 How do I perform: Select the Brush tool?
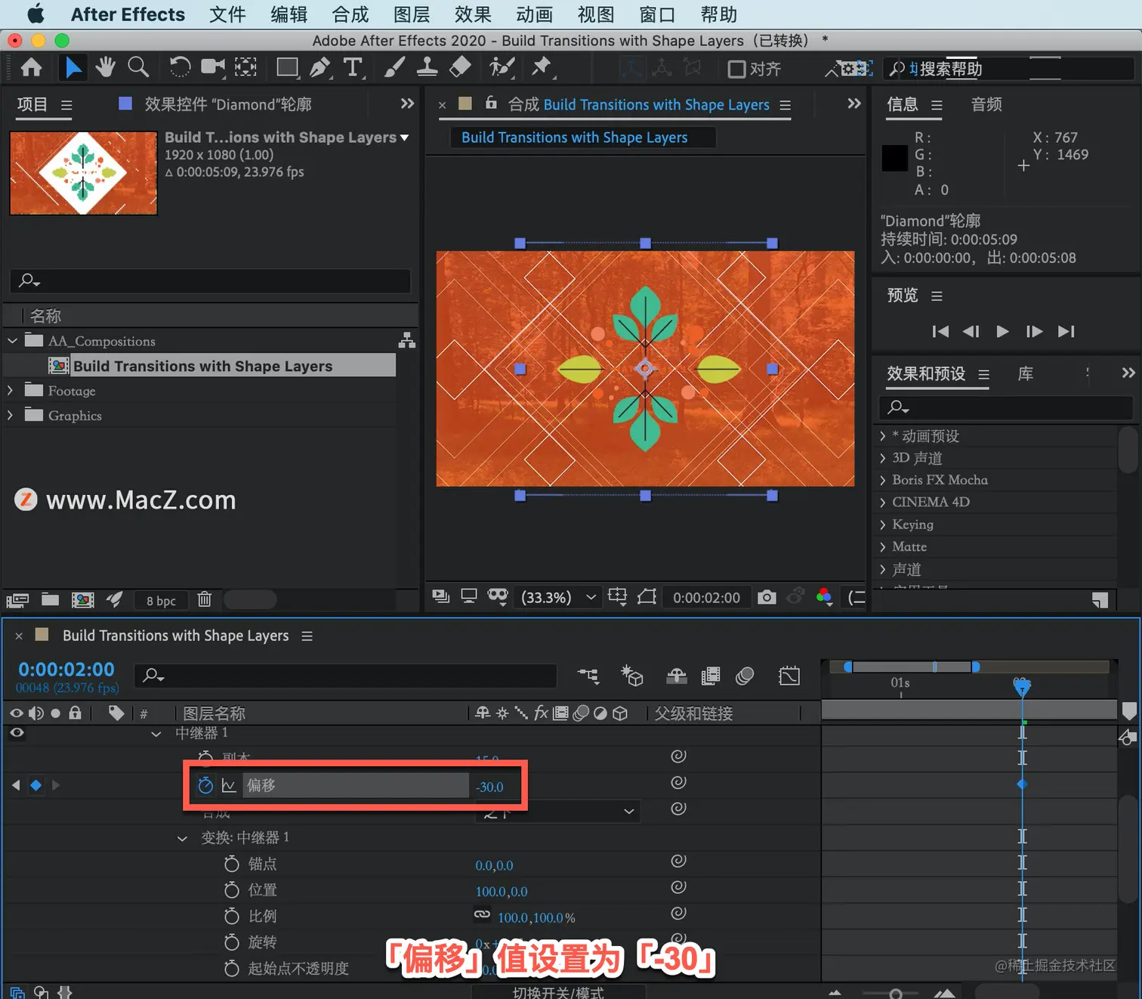coord(394,67)
